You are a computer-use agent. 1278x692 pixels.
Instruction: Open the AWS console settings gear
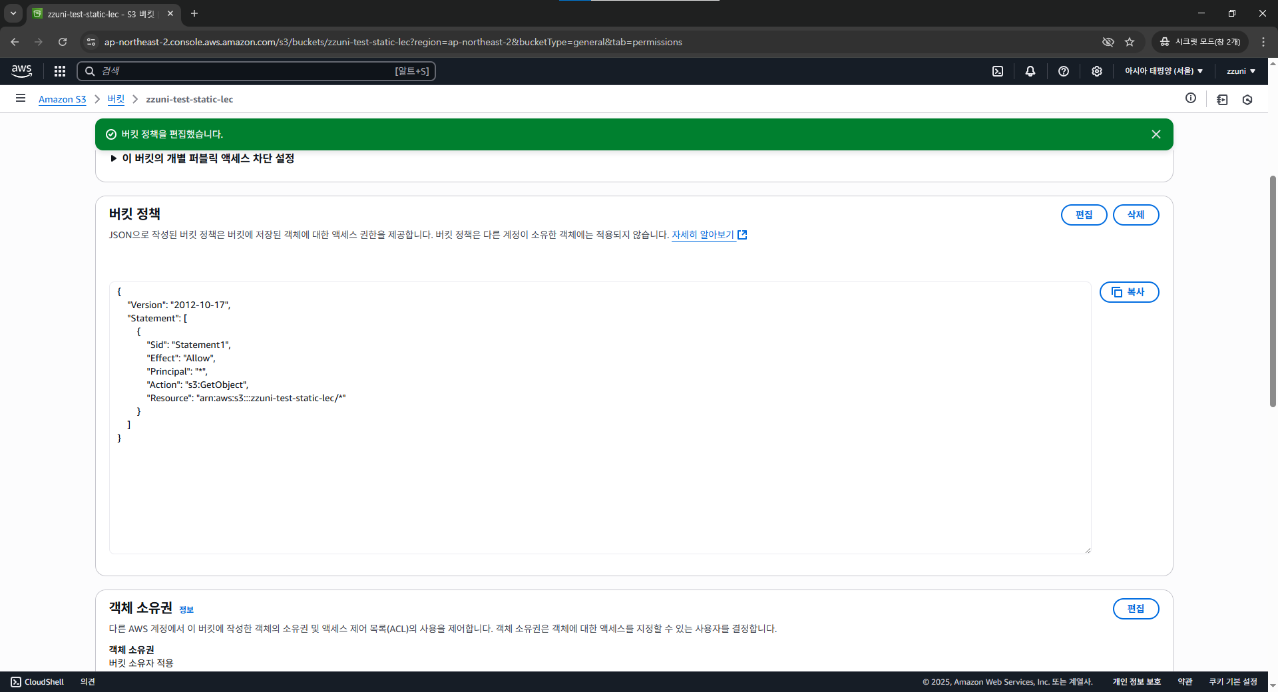[1097, 71]
